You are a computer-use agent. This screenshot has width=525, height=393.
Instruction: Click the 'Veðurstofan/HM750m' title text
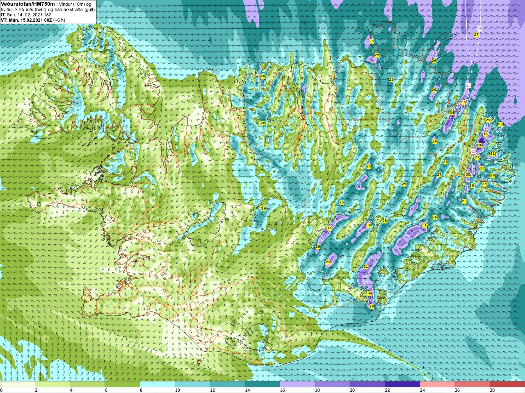(x=27, y=4)
